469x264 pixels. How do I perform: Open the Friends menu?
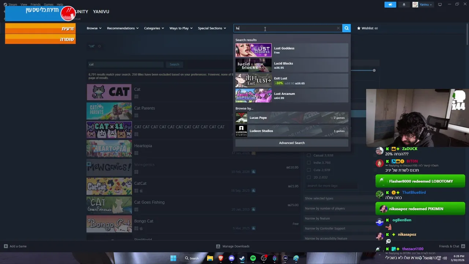pos(36,4)
